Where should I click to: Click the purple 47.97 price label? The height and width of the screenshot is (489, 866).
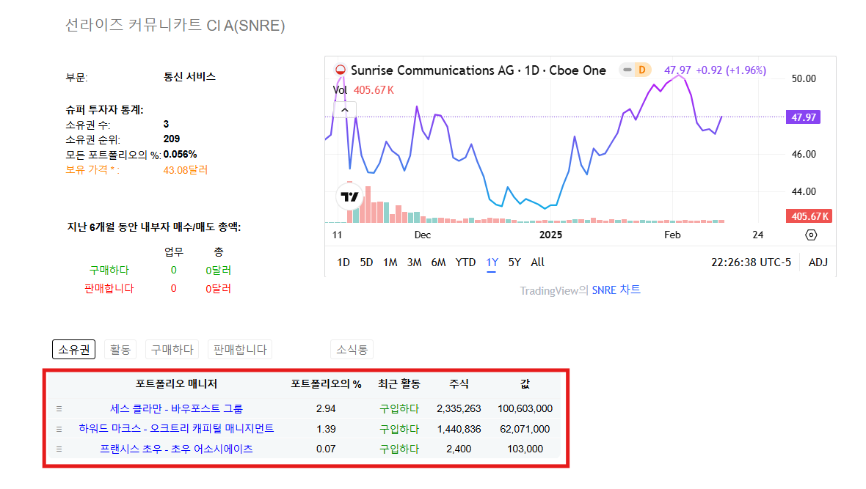(x=802, y=117)
